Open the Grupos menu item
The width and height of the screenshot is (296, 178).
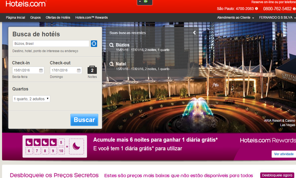pos(35,17)
